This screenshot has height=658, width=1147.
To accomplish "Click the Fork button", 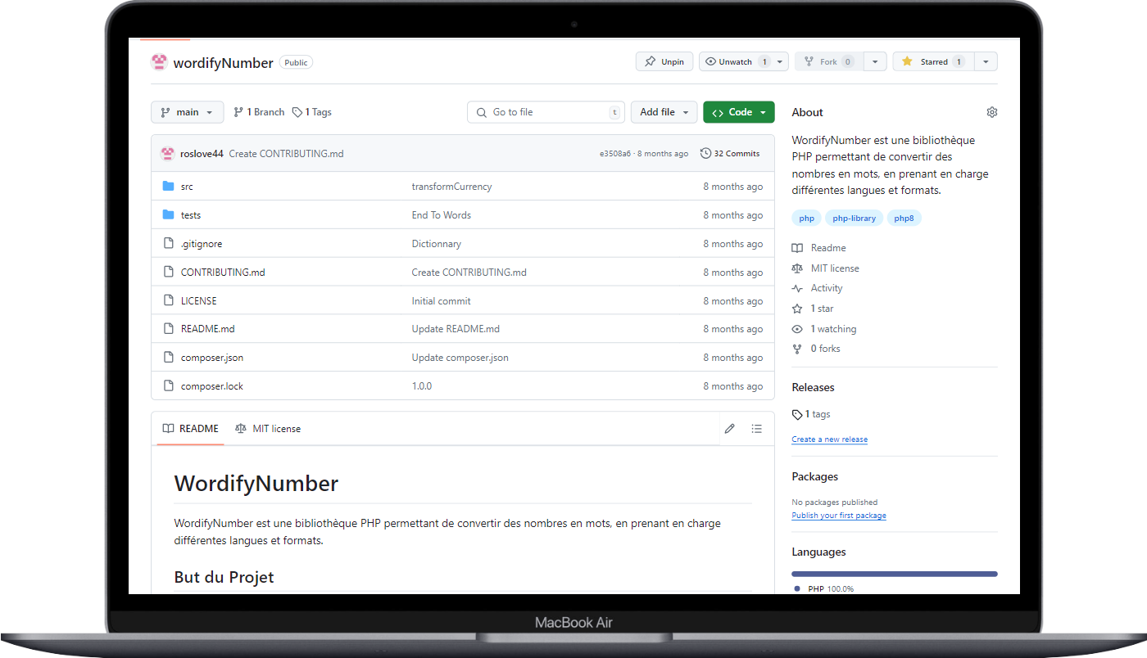I will pos(829,61).
